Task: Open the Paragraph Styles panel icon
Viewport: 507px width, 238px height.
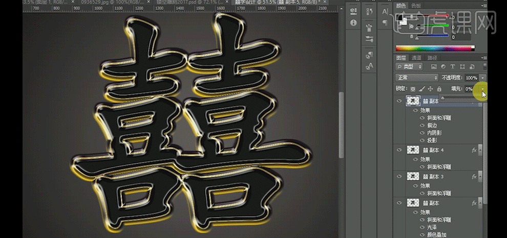Action: [369, 55]
